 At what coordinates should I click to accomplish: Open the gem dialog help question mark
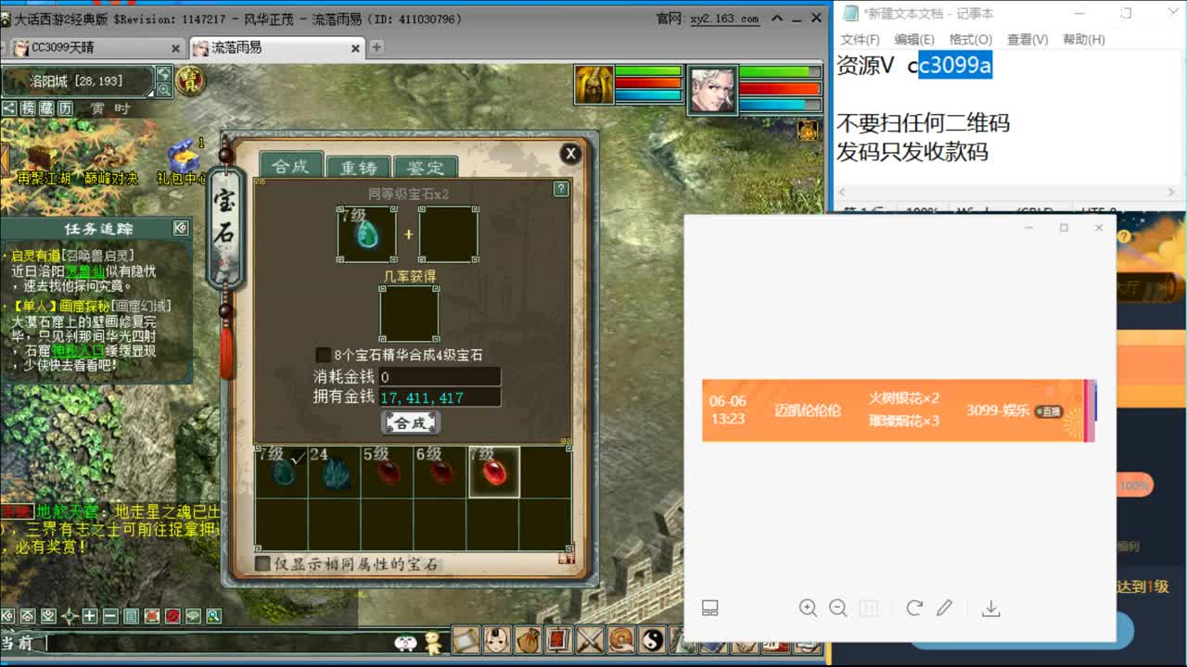[x=560, y=188]
